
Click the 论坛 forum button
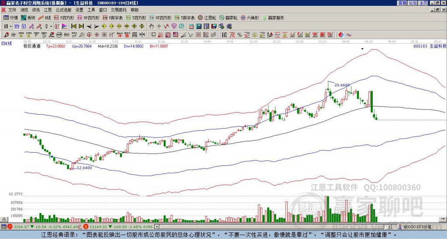pyautogui.click(x=413, y=3)
